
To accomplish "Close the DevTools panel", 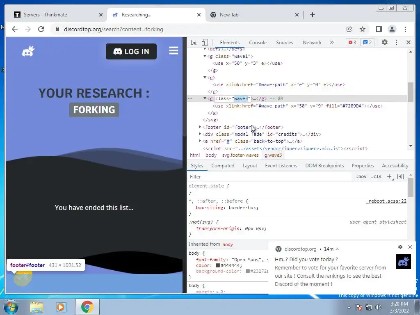I will (409, 42).
